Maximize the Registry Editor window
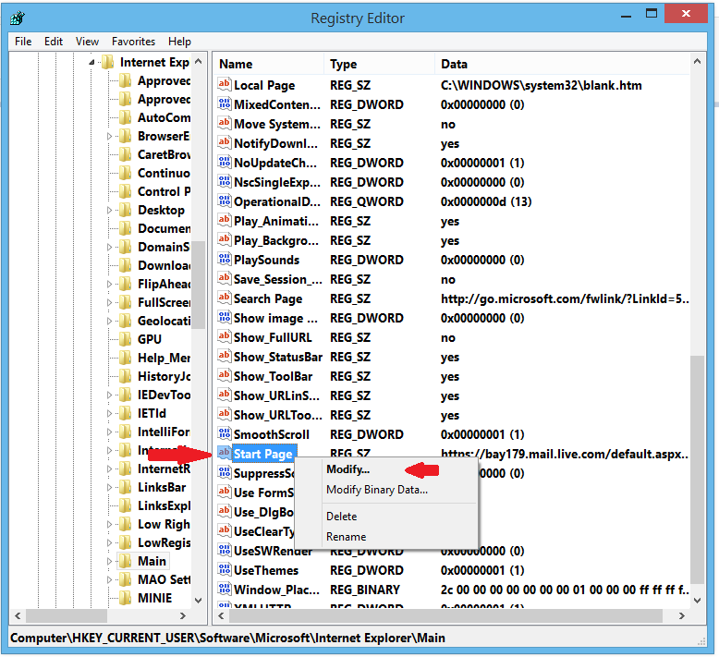 pyautogui.click(x=652, y=13)
